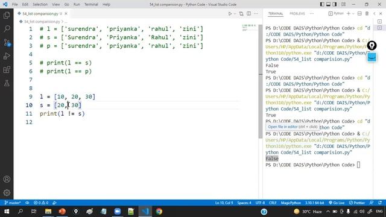Click Prettier in status bar
This screenshot has height=217, width=386.
(356, 203)
